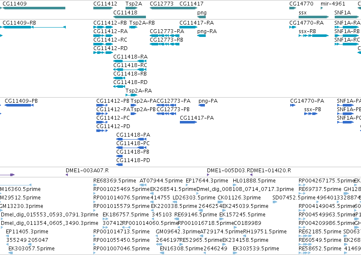Click transcript CG11417-RA
Viewport: 361px width, 255px height.
[196, 23]
